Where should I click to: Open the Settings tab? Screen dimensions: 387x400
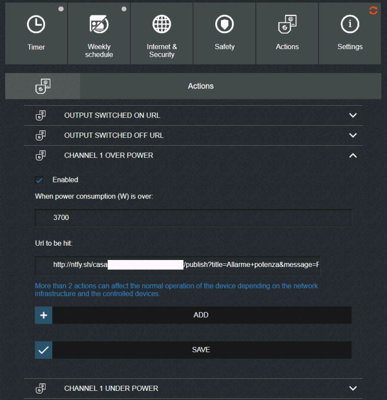point(350,33)
